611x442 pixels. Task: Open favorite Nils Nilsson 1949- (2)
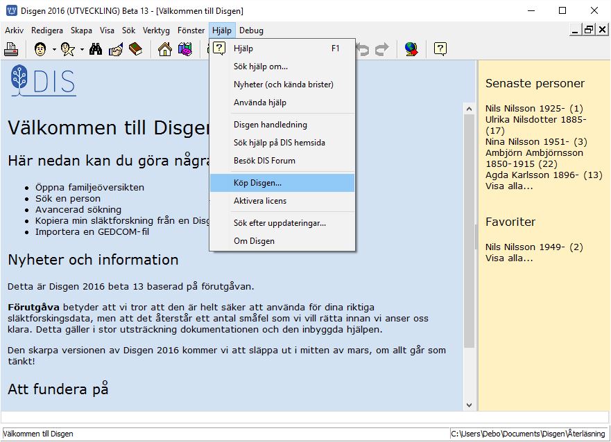pyautogui.click(x=534, y=247)
